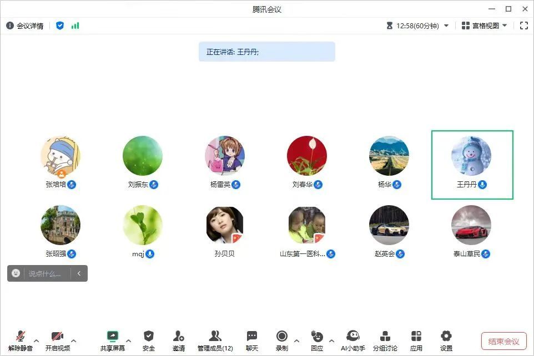Expand audio options arrow beside 解除静音

coord(37,340)
